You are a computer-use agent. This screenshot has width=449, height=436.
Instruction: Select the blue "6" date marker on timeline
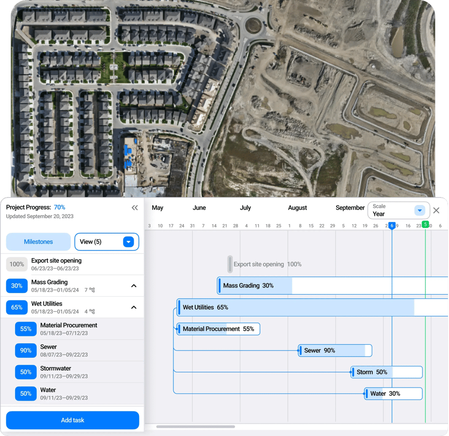point(392,225)
